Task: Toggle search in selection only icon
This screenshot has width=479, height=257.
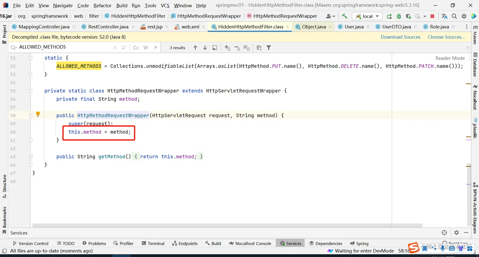Action: click(x=259, y=47)
